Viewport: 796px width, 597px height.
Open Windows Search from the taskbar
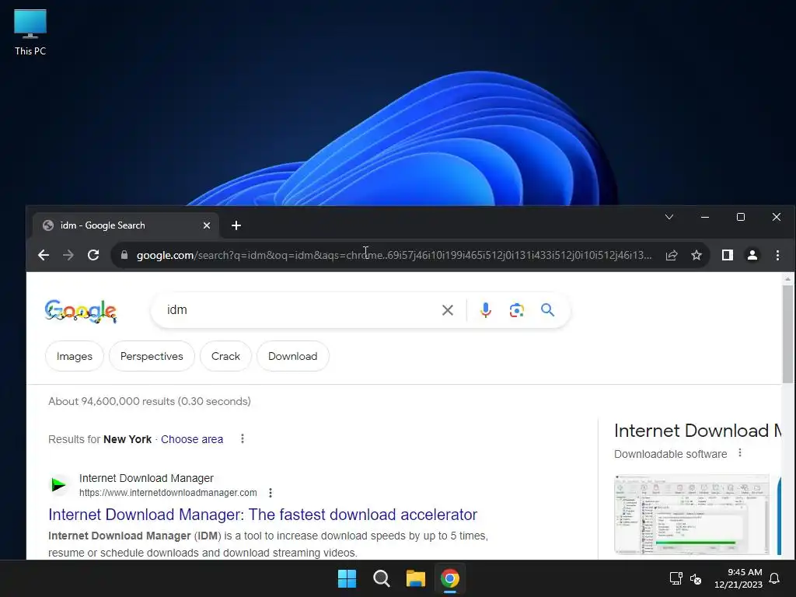pyautogui.click(x=381, y=578)
